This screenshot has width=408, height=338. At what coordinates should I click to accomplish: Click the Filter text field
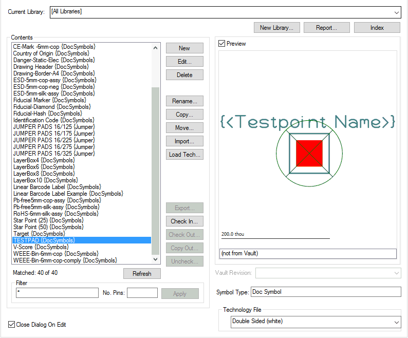pos(57,293)
